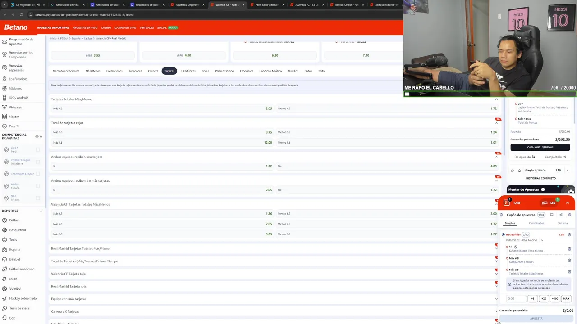577x324 pixels.
Task: Clear bet slip with trash icon near Cupón
Action: [x=501, y=215]
